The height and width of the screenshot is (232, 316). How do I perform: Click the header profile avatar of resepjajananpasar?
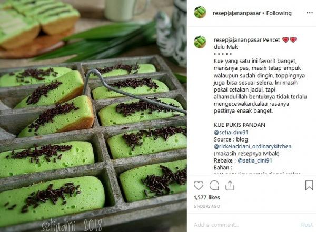tap(200, 12)
